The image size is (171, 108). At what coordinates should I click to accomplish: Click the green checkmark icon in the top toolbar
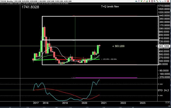pyautogui.click(x=141, y=1)
